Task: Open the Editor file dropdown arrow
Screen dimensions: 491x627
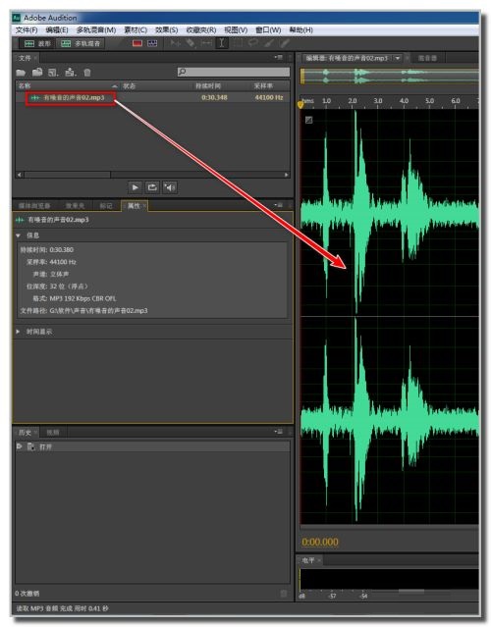Action: pyautogui.click(x=398, y=58)
